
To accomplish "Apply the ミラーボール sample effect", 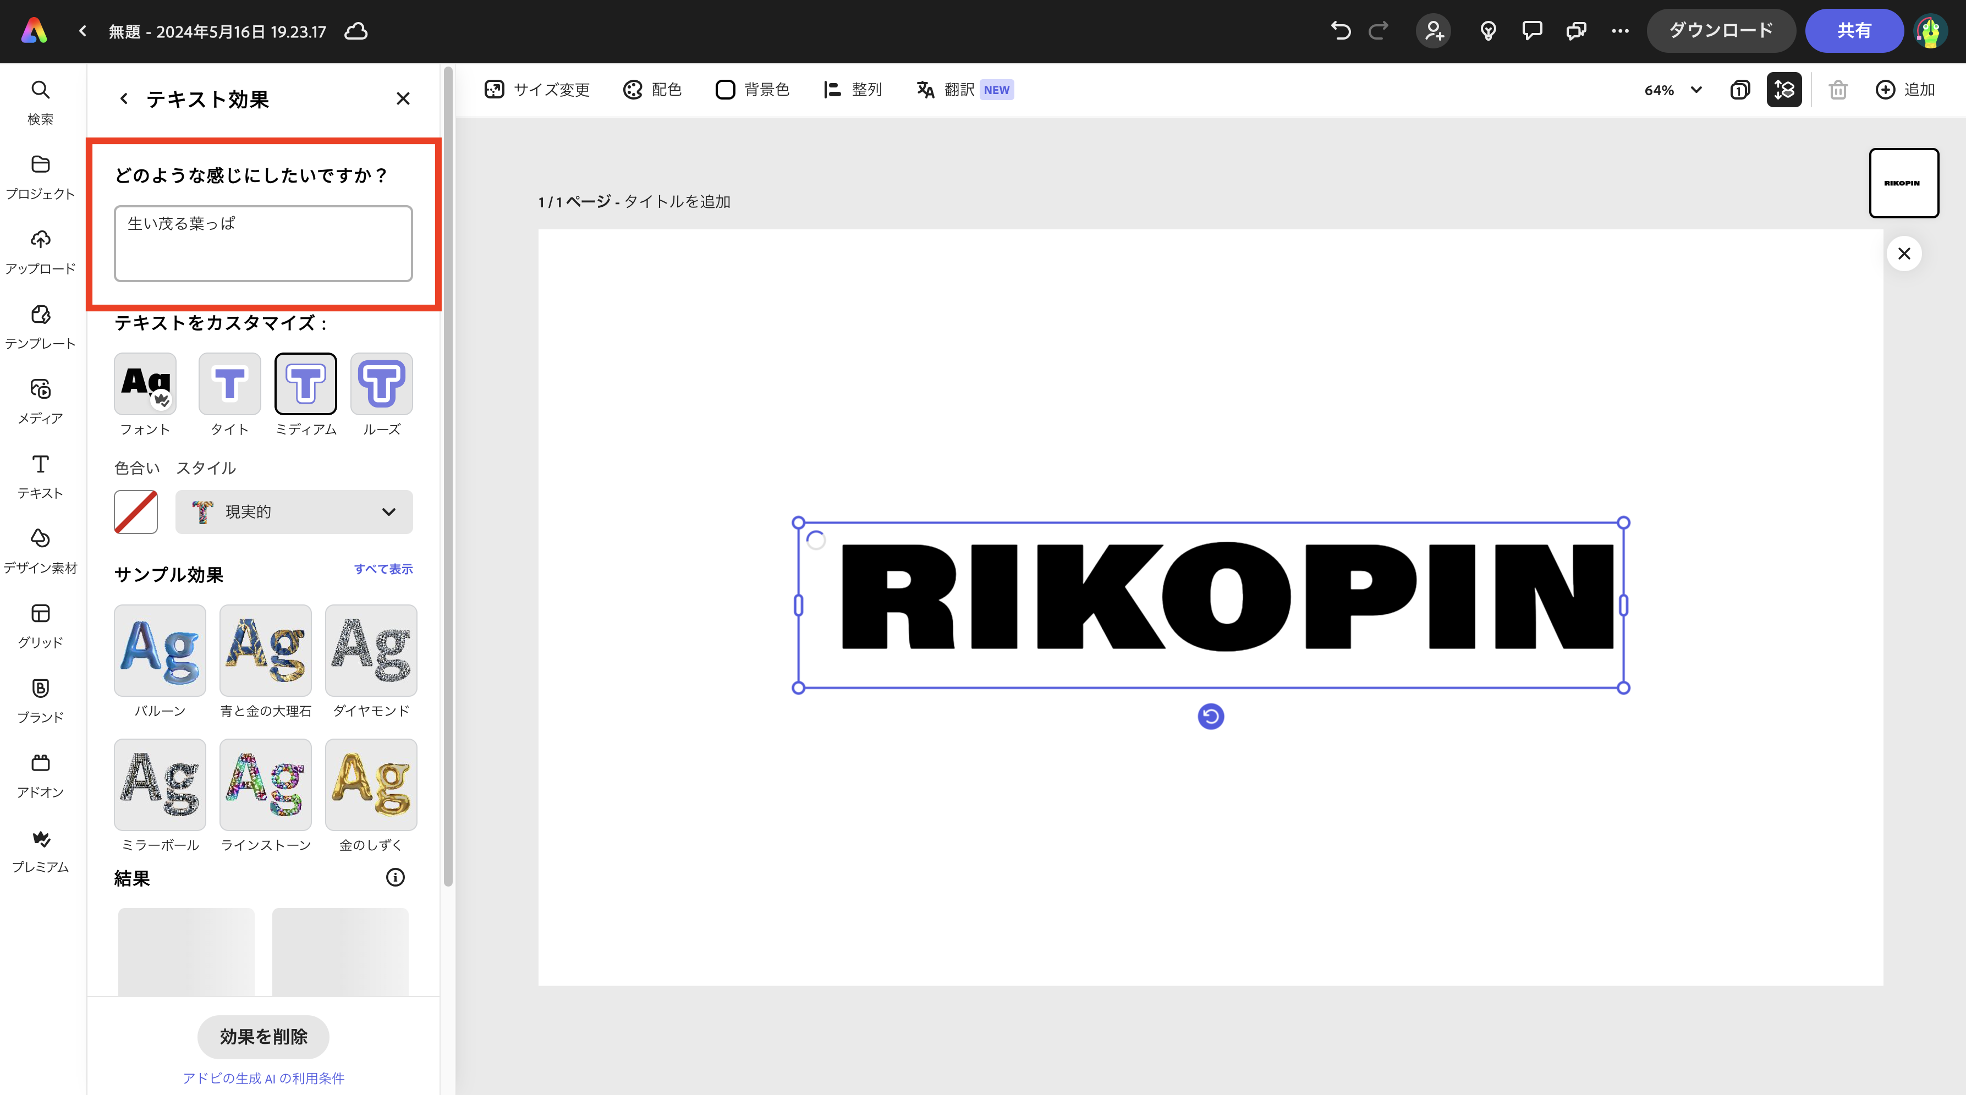I will (160, 784).
